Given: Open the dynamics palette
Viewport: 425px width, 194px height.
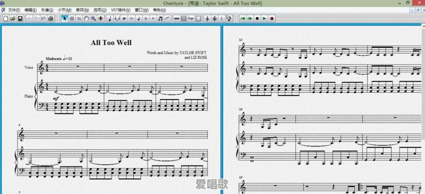Looking at the screenshot, I should point(153,19).
